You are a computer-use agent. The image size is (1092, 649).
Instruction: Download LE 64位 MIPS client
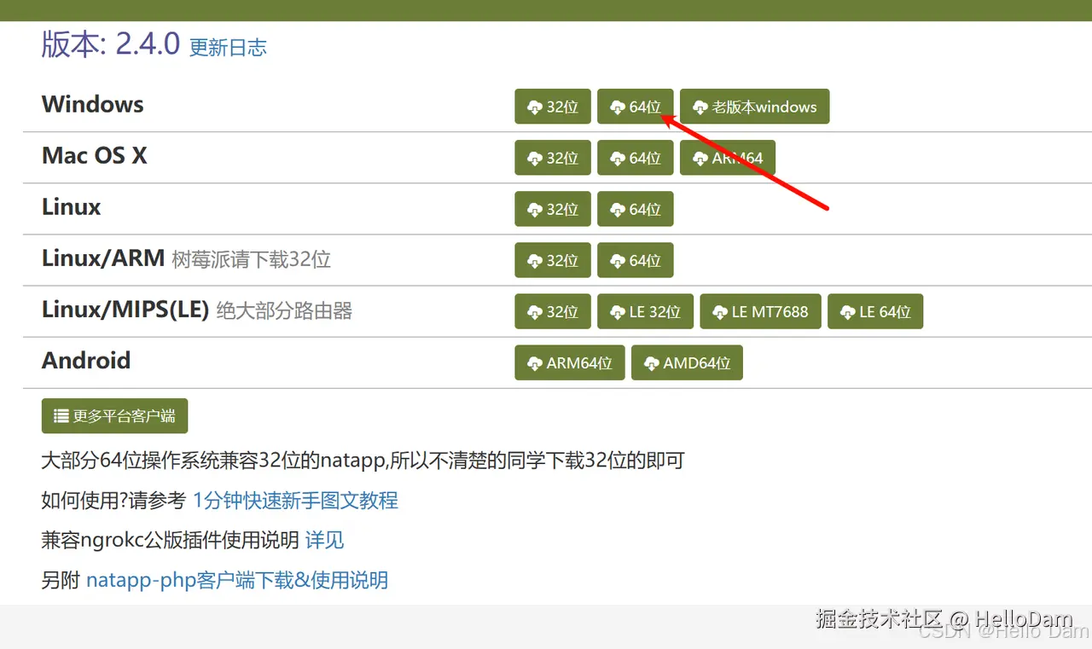pyautogui.click(x=875, y=311)
